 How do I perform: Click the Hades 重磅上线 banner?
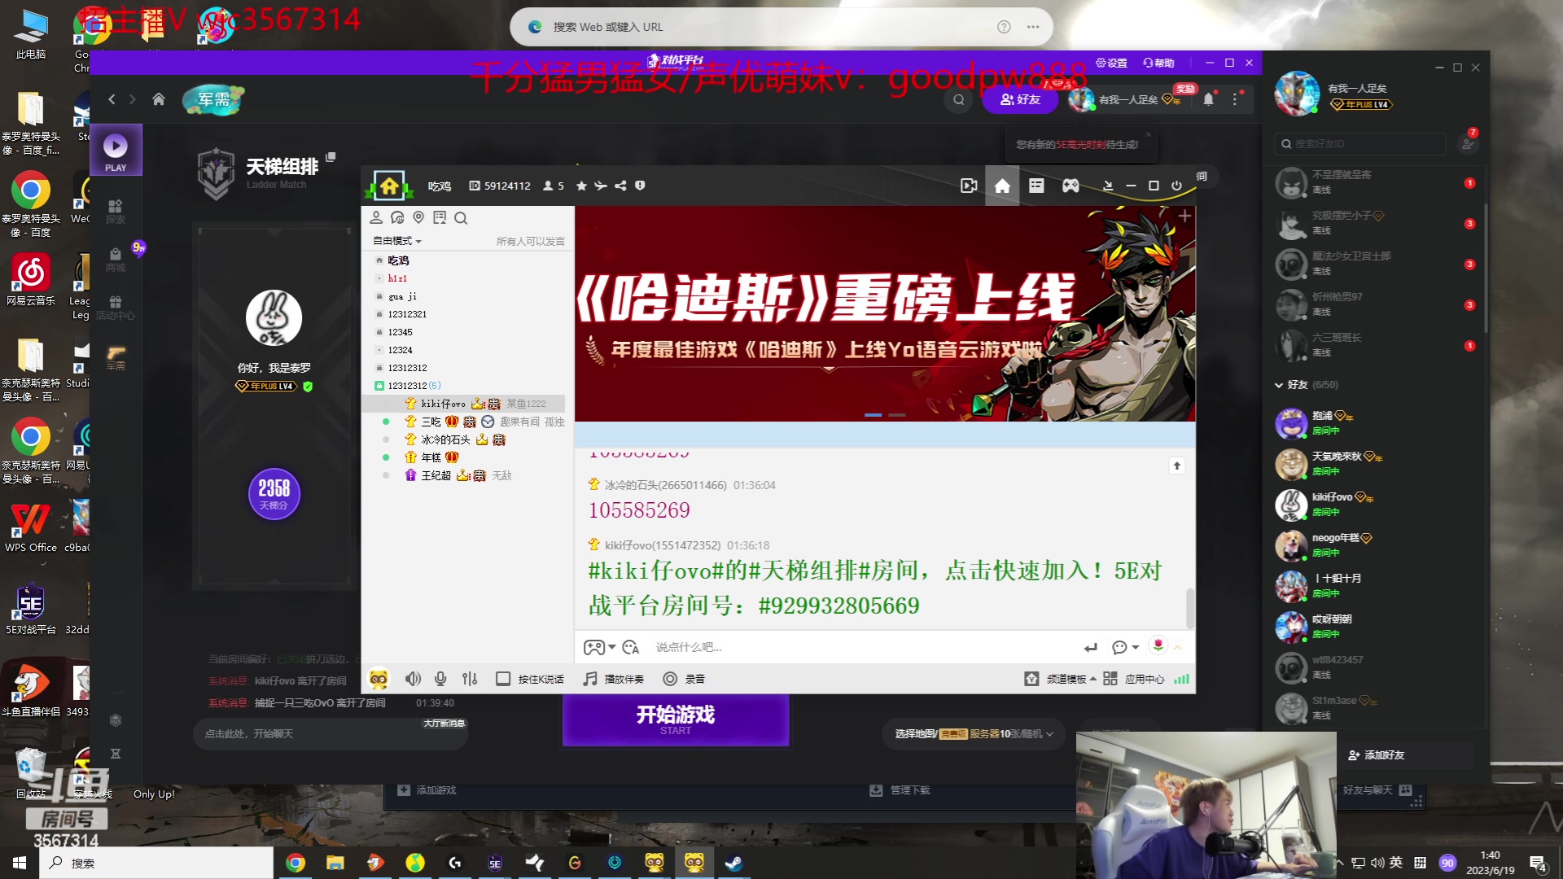(885, 313)
